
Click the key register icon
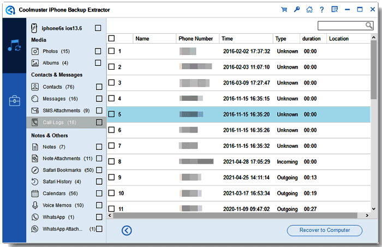[x=296, y=9]
